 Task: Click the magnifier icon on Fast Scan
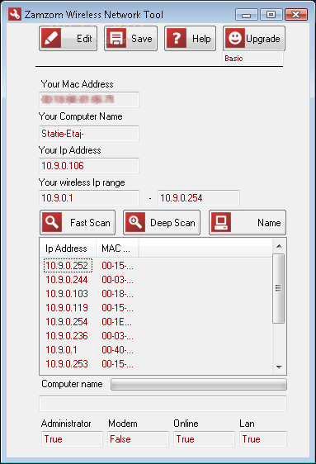(x=52, y=222)
